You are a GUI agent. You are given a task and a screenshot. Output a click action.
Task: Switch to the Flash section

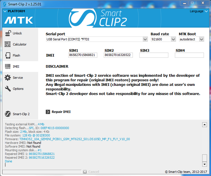pos(16,56)
